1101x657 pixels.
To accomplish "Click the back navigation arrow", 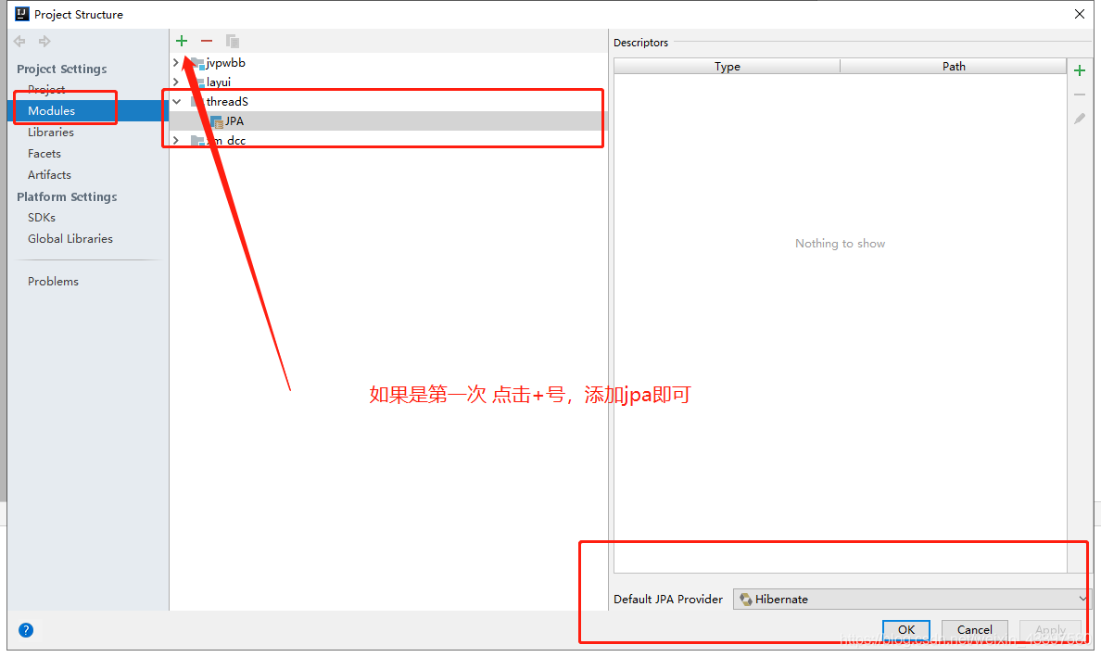I will tap(19, 42).
